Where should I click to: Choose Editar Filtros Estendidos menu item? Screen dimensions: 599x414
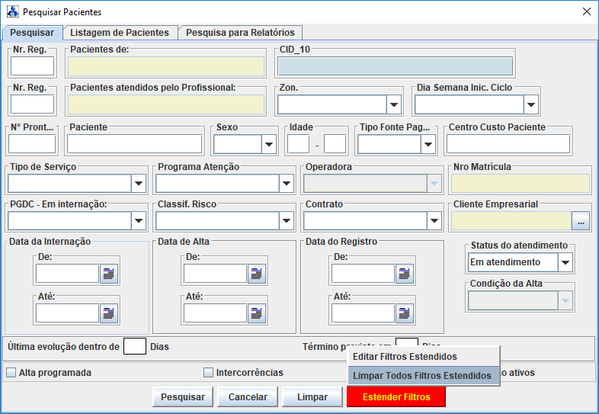click(424, 357)
